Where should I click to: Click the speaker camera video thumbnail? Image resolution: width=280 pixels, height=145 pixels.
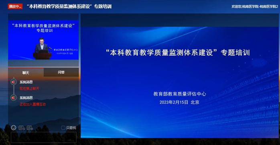click(43, 40)
